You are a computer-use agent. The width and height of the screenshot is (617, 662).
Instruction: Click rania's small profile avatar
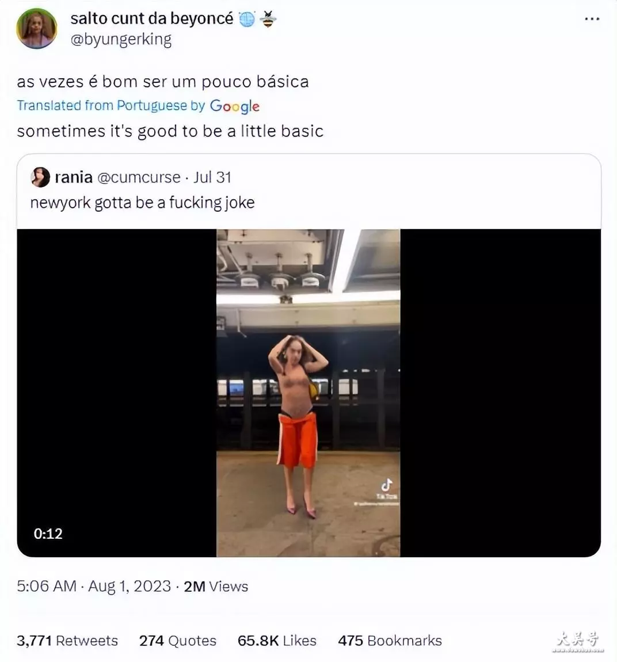[x=40, y=177]
